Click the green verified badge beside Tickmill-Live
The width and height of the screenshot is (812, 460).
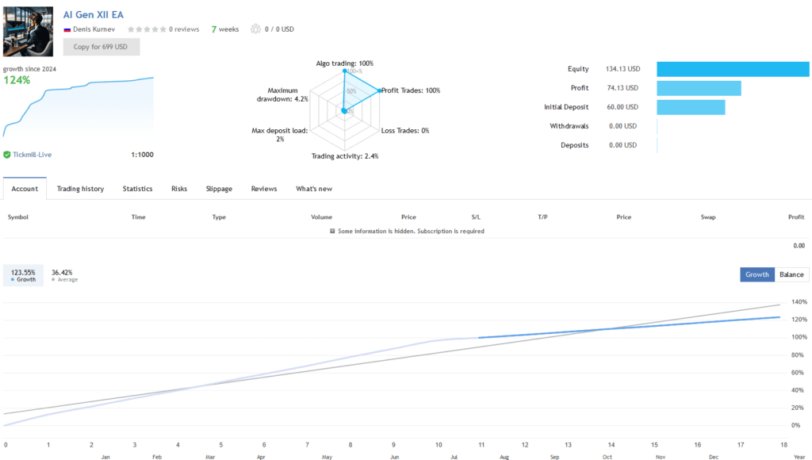click(x=6, y=155)
